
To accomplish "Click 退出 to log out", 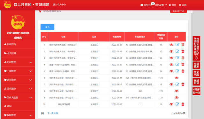I will click(x=183, y=5).
